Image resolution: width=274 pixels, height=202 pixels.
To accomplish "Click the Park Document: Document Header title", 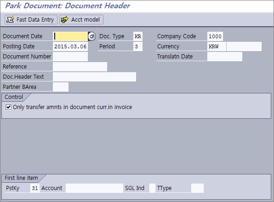I will (68, 6).
